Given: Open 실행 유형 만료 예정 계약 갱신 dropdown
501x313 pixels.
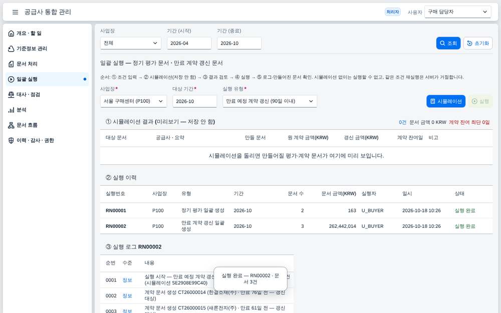Looking at the screenshot, I should (x=270, y=101).
